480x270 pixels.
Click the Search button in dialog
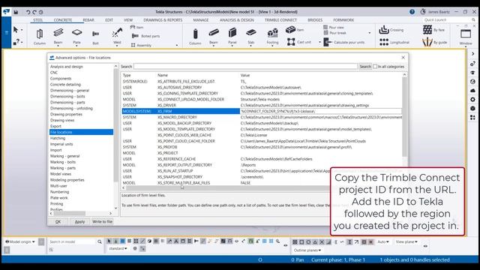pos(365,67)
